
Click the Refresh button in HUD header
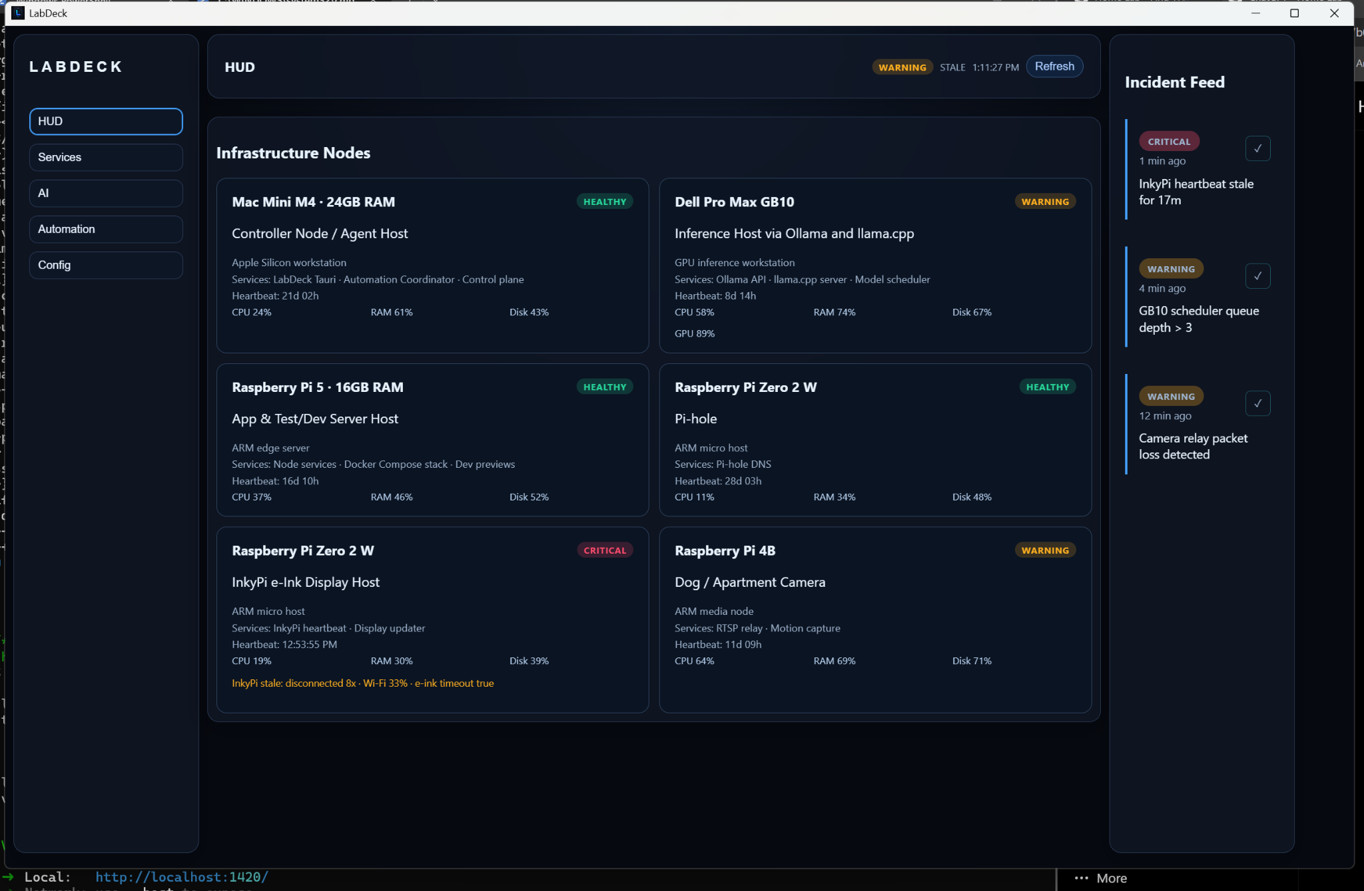coord(1054,67)
